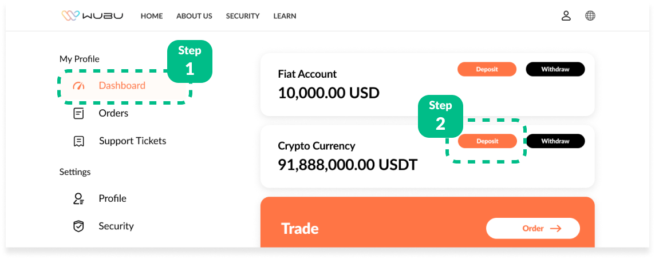Image resolution: width=655 pixels, height=259 pixels.
Task: Deposit into the Fiat Account
Action: coord(487,69)
